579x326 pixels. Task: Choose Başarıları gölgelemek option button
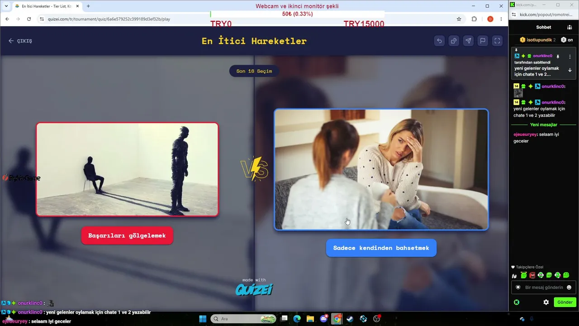127,235
